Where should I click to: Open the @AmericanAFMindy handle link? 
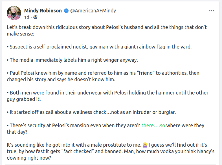coord(93,11)
